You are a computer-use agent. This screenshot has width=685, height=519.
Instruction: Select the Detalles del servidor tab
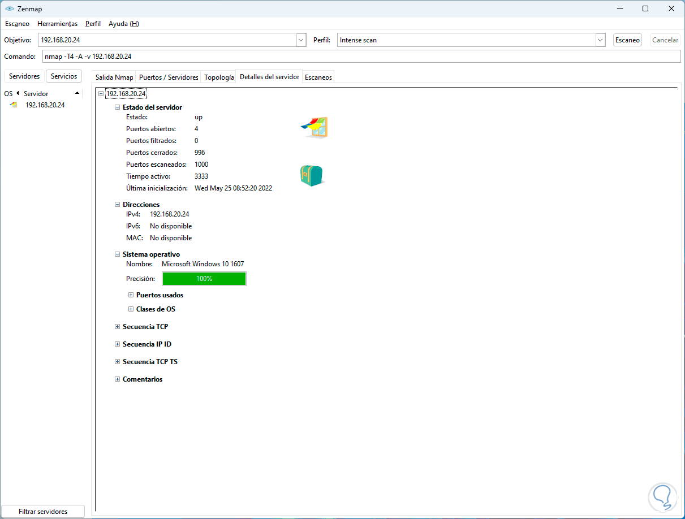[269, 76]
